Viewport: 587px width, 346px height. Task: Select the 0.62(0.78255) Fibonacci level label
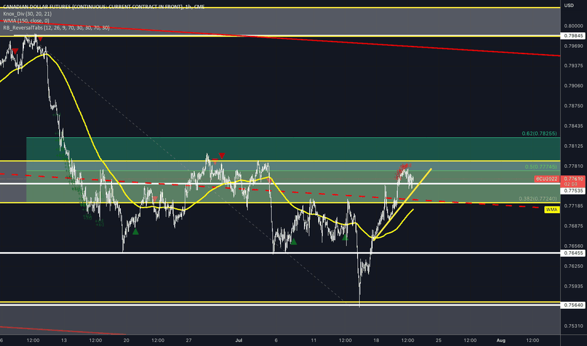(x=539, y=133)
